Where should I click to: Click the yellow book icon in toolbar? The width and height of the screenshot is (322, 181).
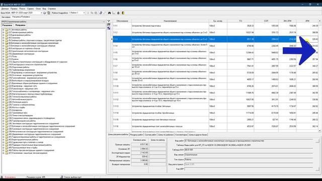coord(123,13)
